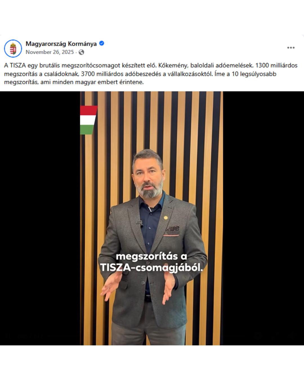The height and width of the screenshot is (380, 304).
Task: Open the video settings gear icon
Action: click(258, 336)
